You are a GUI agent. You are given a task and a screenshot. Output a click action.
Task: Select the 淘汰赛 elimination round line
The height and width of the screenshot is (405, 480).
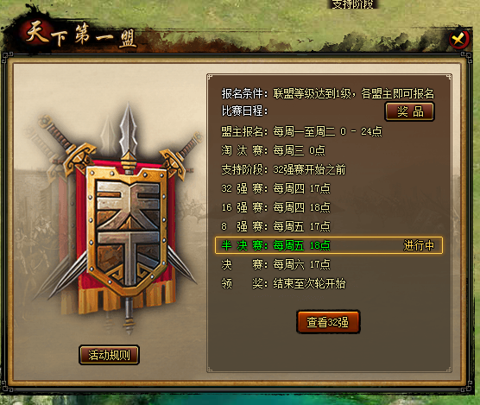273,150
